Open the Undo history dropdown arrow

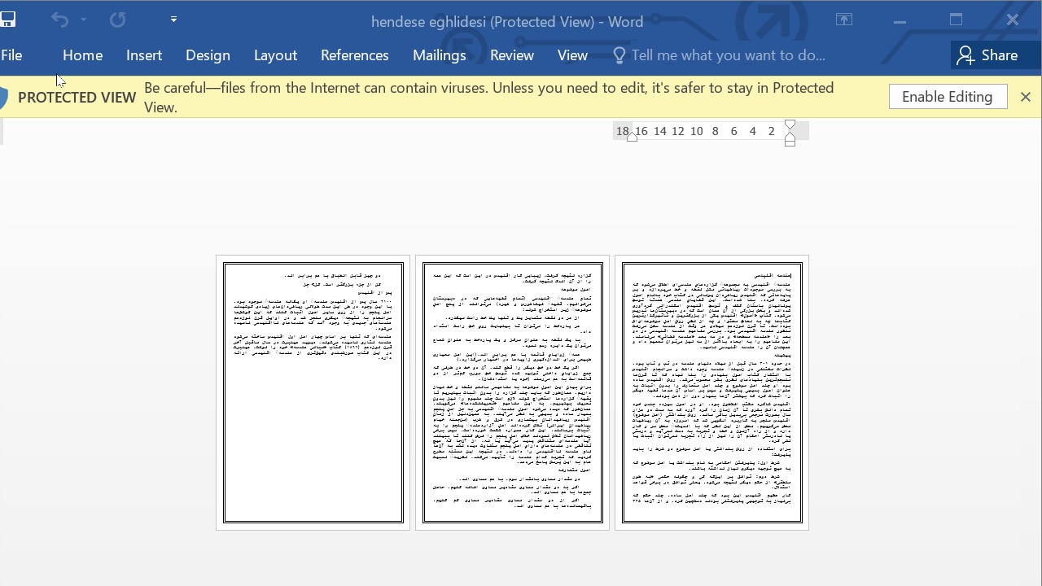(x=83, y=20)
